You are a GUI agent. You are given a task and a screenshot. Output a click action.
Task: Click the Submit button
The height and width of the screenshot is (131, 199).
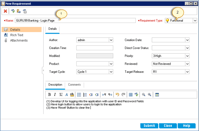click(x=149, y=126)
